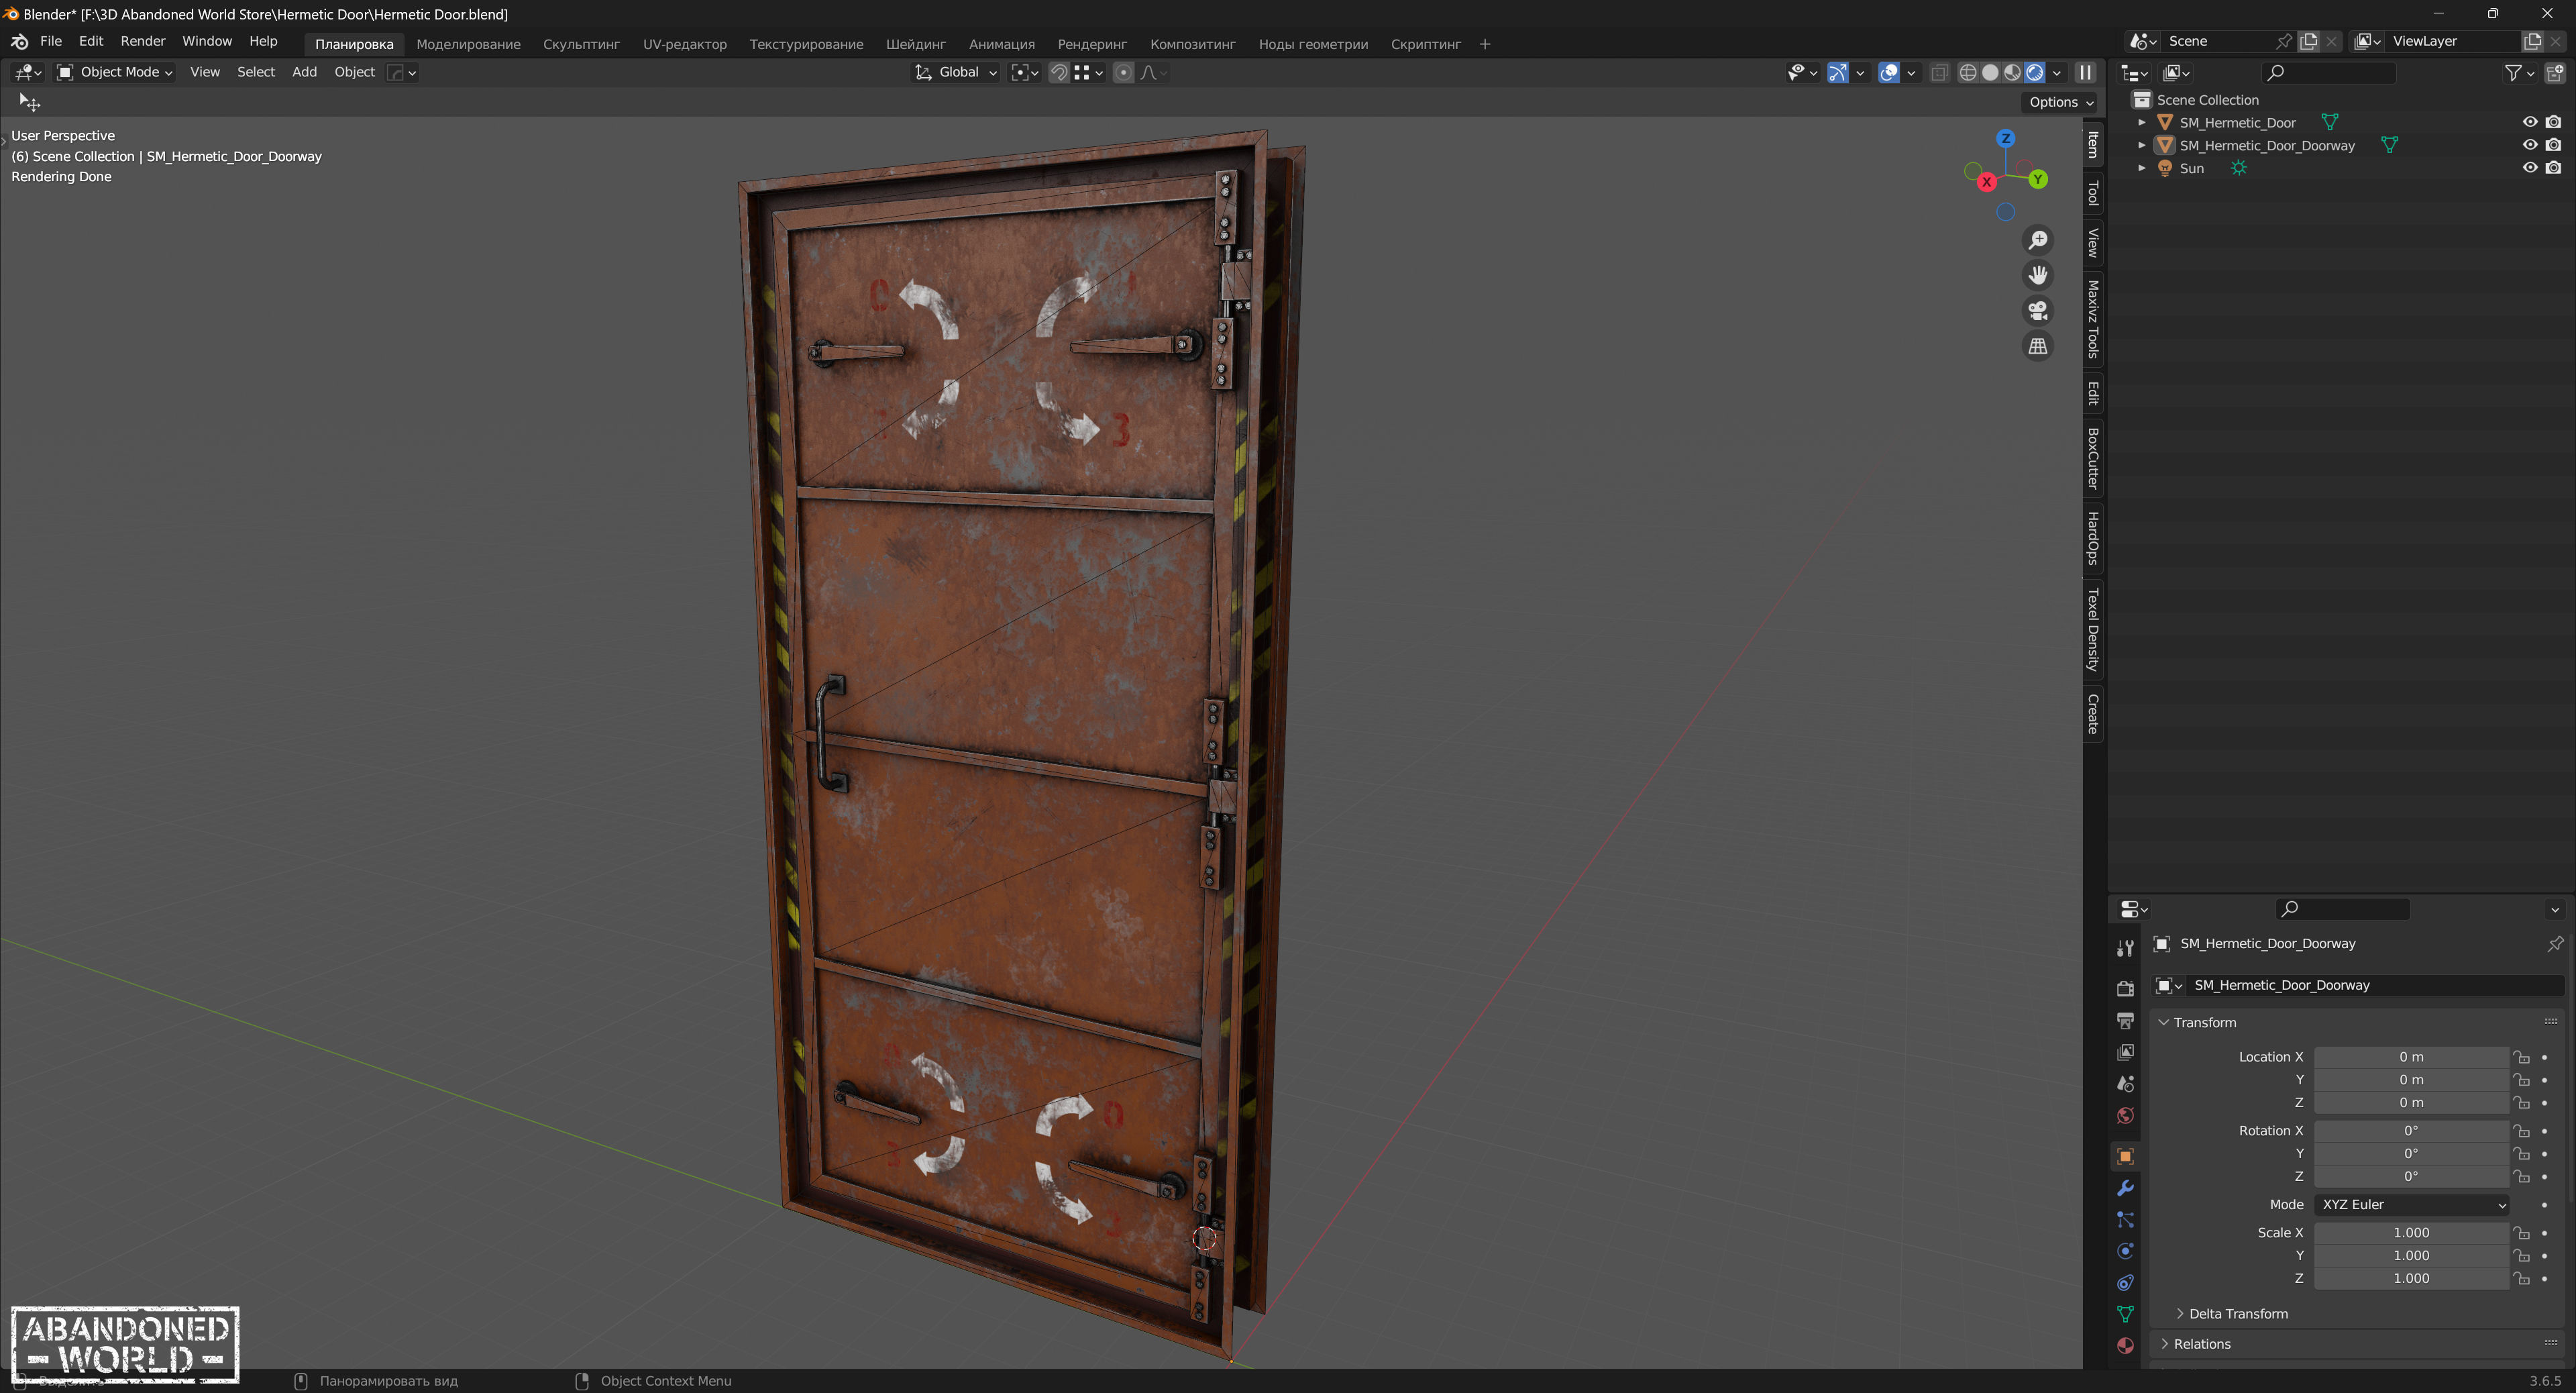
Task: Toggle proportional editing
Action: coord(1123,73)
